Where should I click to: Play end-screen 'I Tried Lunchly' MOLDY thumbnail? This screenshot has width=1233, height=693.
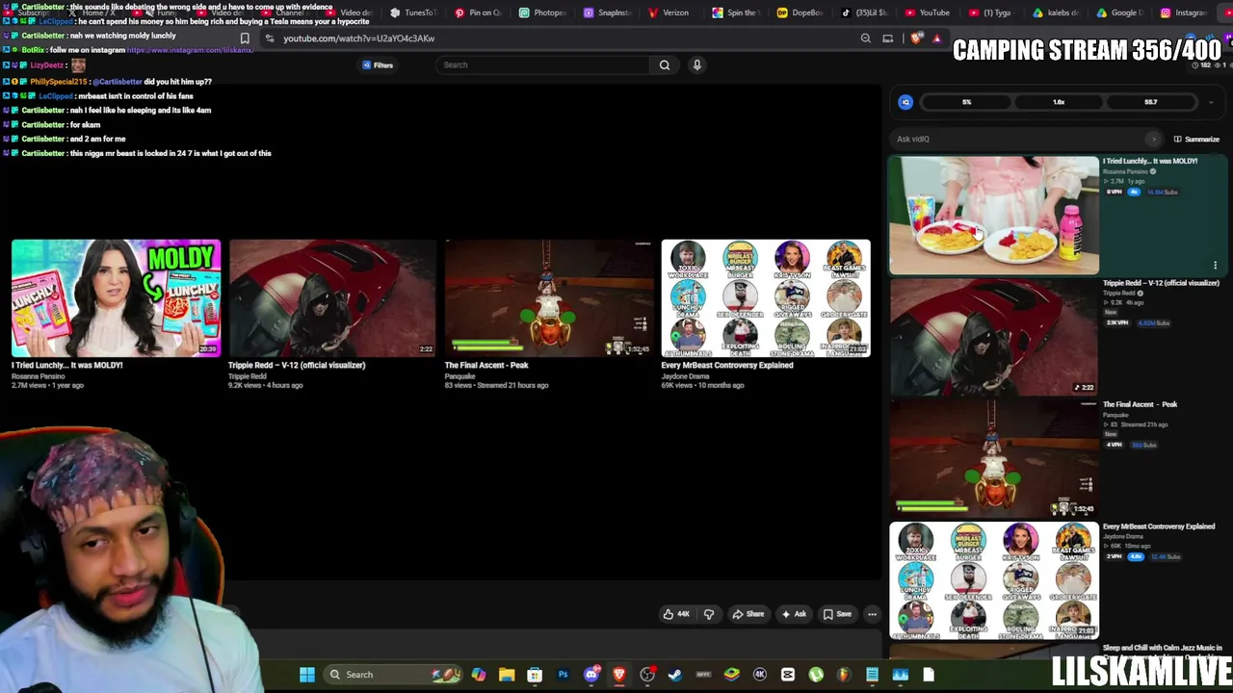[116, 298]
